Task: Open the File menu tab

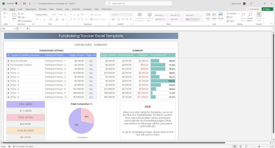Action: pos(5,9)
